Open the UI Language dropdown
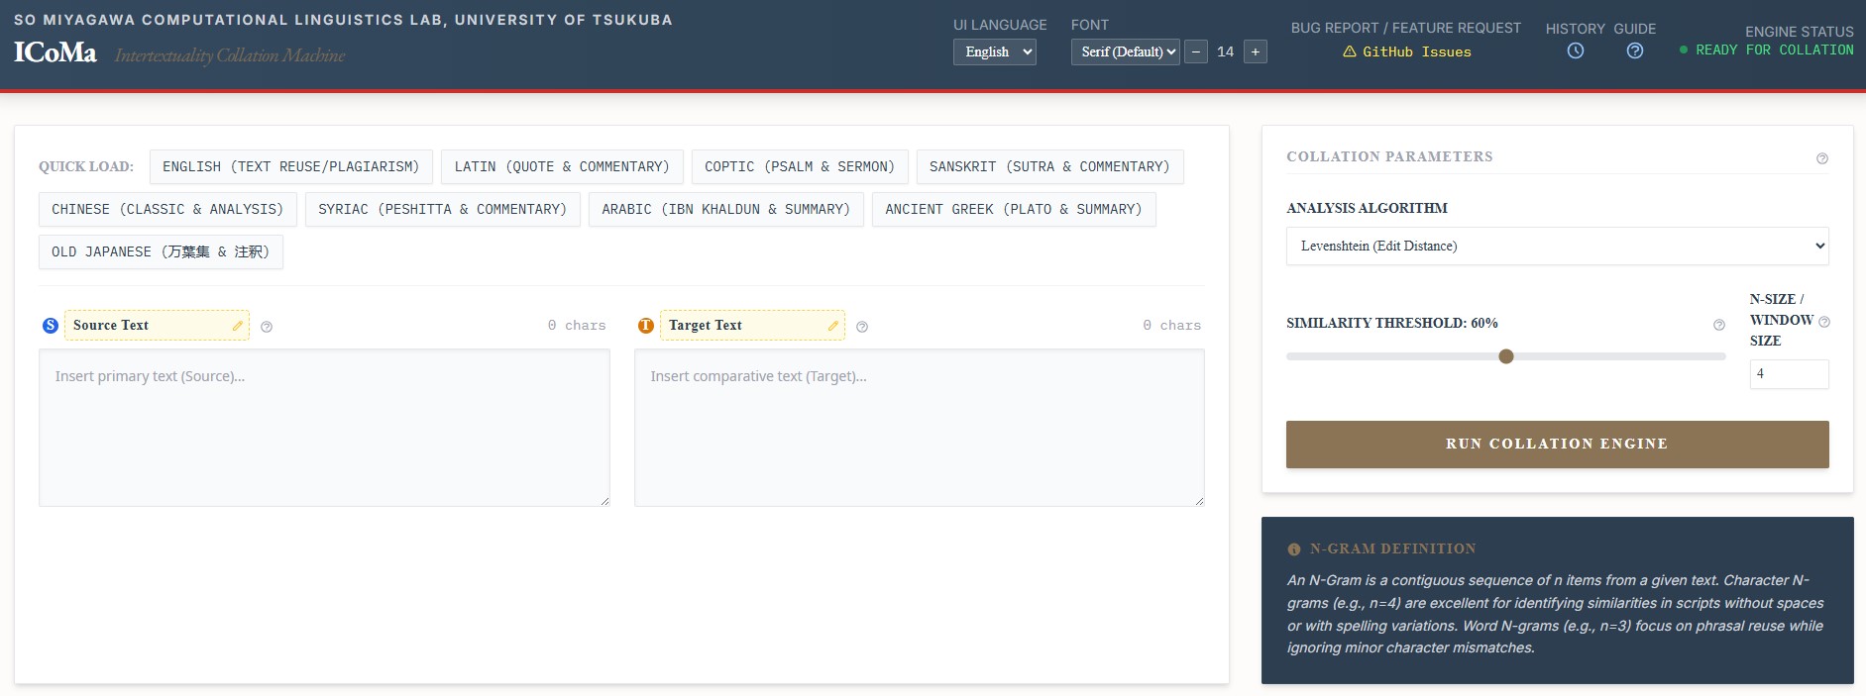 pyautogui.click(x=995, y=51)
